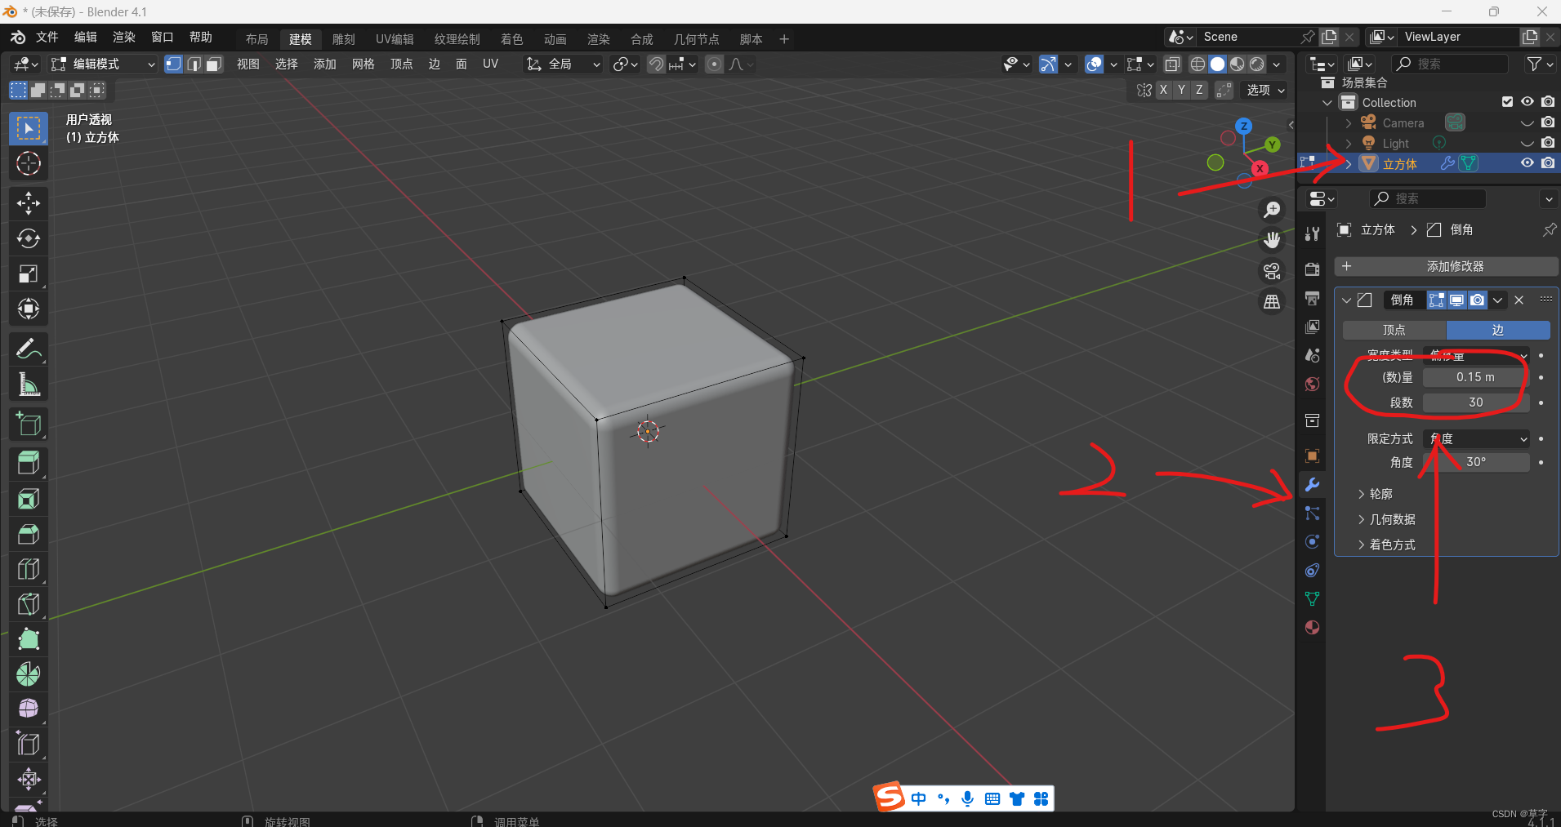Open the Object Data properties tab icon

click(1312, 598)
